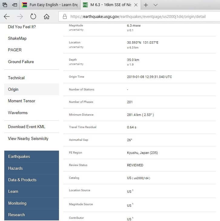Select PAGER in the sidebar
Screen dimensions: 220x221
pyautogui.click(x=15, y=50)
